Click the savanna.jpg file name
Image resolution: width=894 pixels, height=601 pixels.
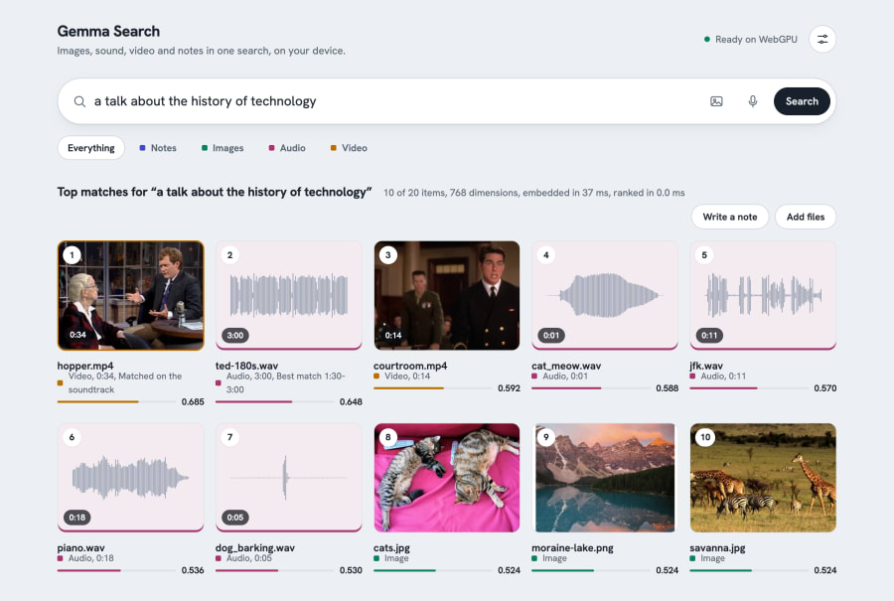(x=717, y=548)
